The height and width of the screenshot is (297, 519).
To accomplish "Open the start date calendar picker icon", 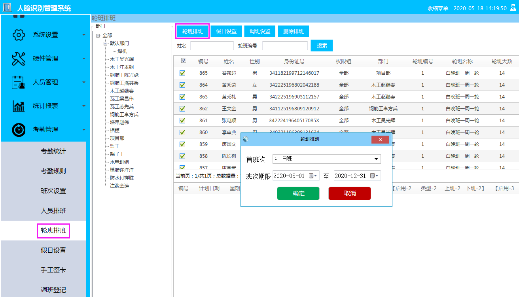I will click(313, 176).
